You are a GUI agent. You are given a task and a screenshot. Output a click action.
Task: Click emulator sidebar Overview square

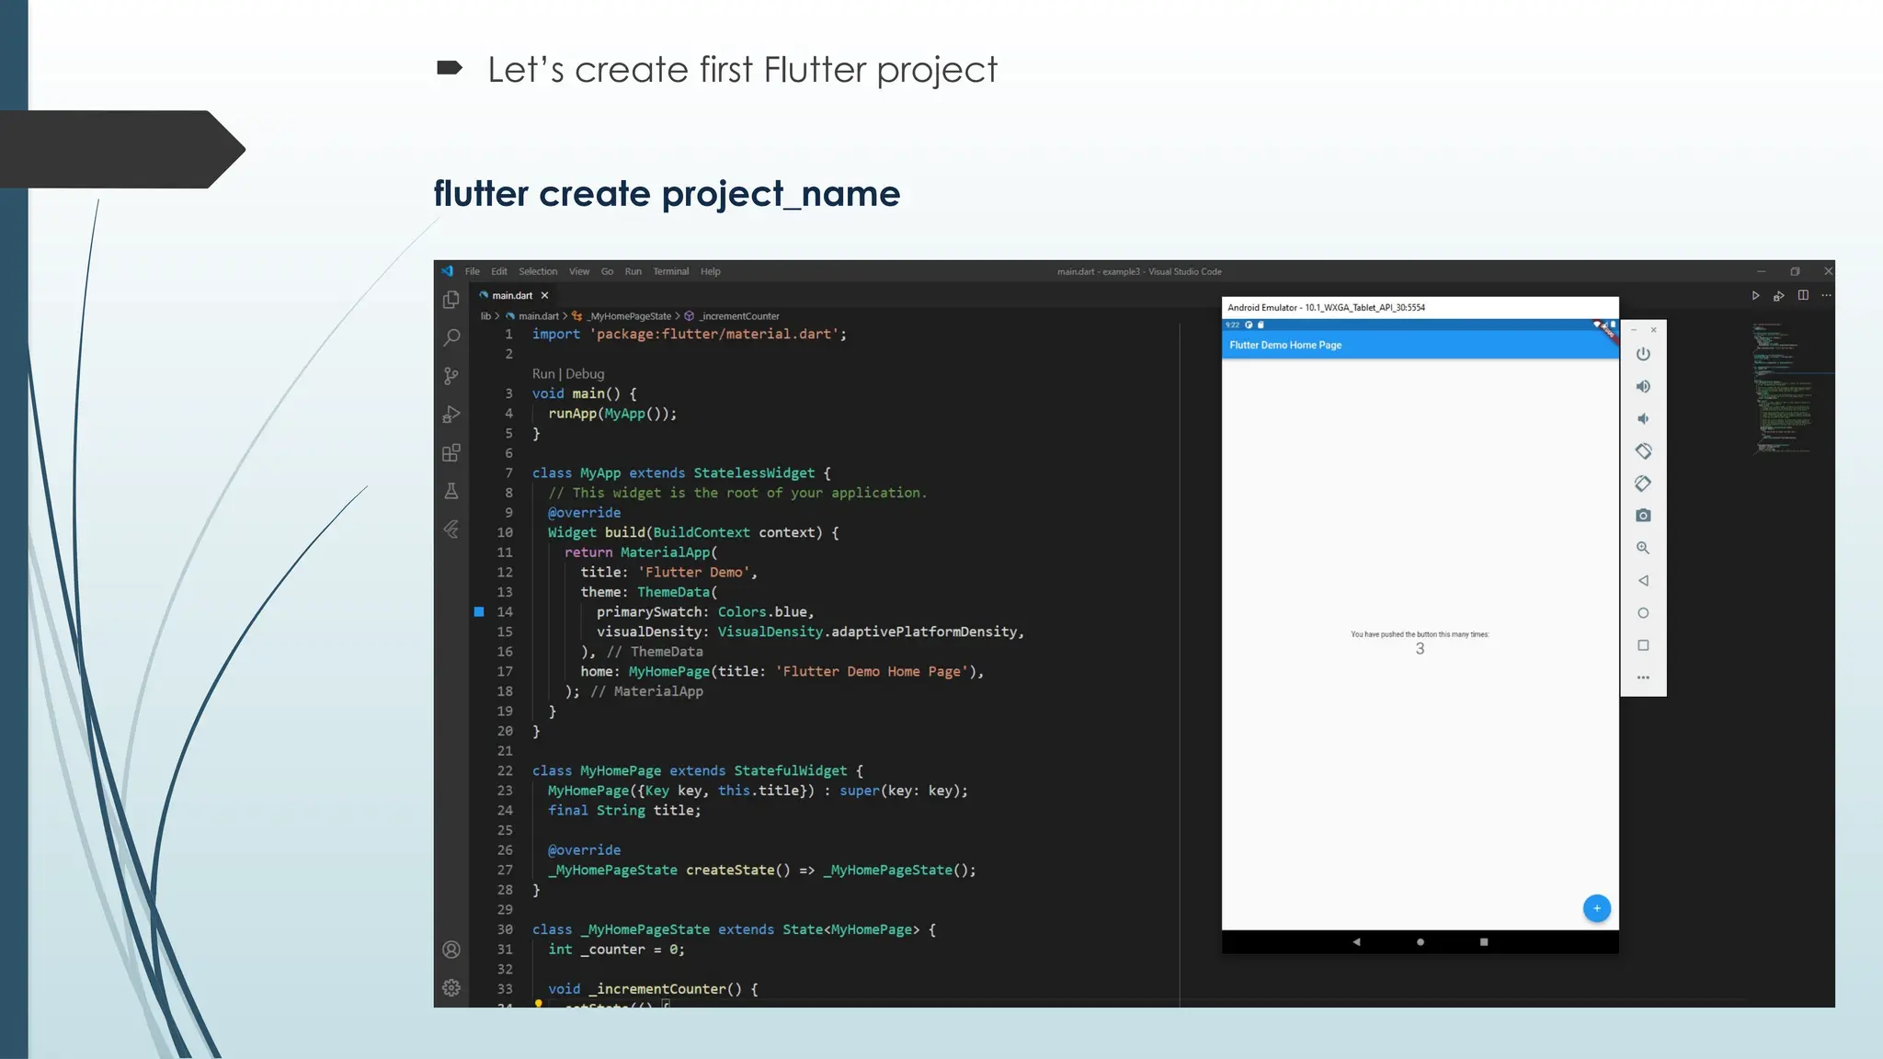click(x=1643, y=645)
